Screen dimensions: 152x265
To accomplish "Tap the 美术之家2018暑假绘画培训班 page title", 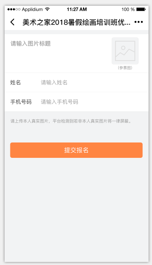I will (x=76, y=22).
